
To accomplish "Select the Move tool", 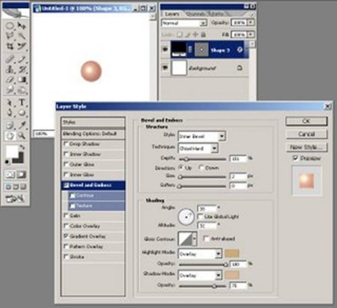I will pyautogui.click(x=21, y=26).
